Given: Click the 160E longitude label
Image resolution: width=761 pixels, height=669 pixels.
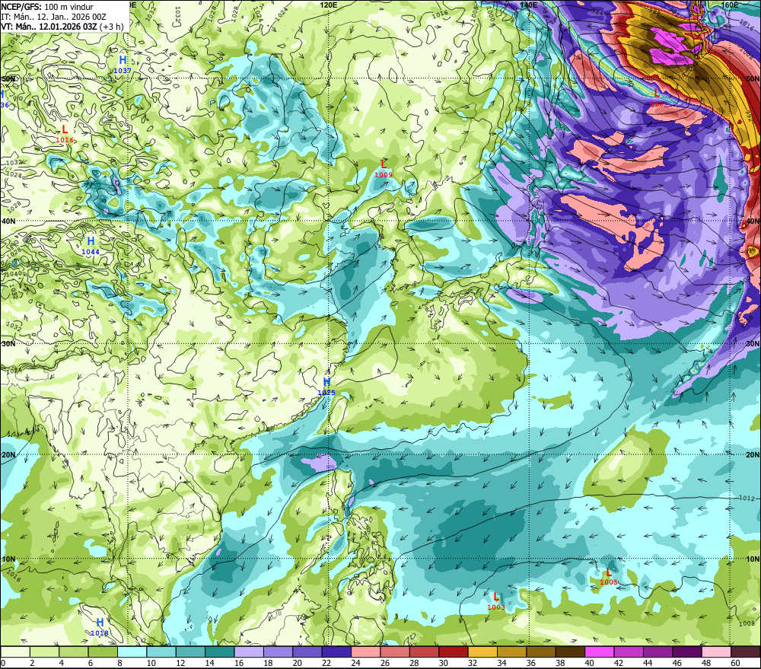Looking at the screenshot, I should click(x=730, y=5).
